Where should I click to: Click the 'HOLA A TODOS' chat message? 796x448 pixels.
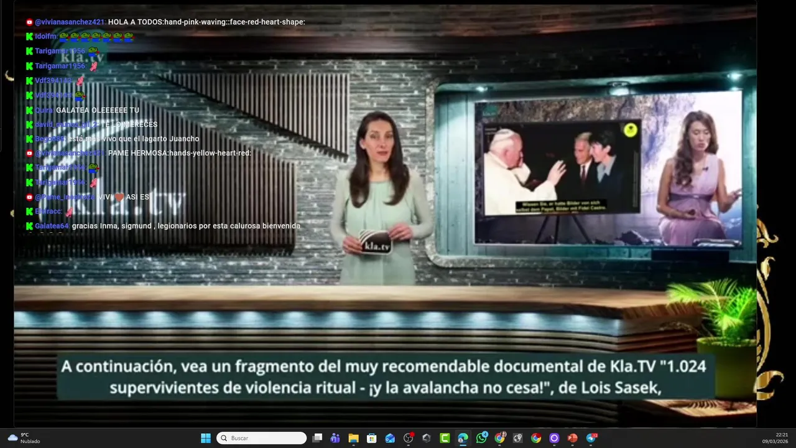206,22
